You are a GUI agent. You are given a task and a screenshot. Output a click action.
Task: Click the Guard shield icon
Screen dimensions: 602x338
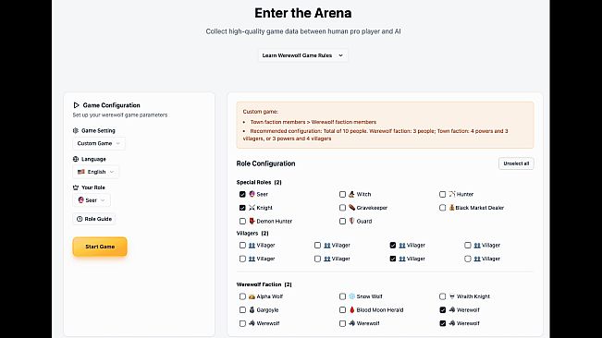point(351,221)
